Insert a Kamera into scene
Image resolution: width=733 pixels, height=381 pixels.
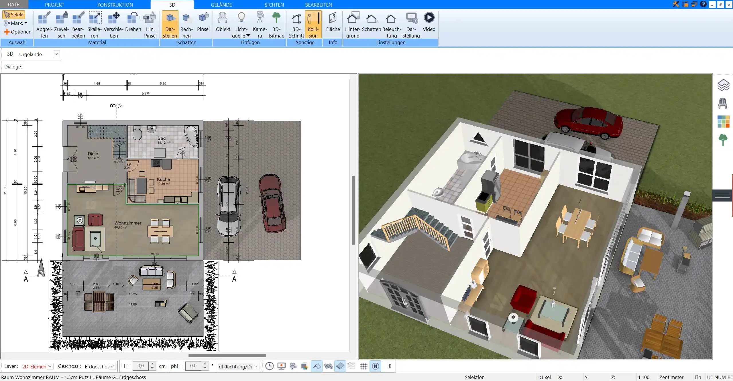(260, 25)
